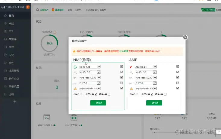Click the orange warning triangle icon in dialog
This screenshot has width=221, height=139.
tap(74, 51)
